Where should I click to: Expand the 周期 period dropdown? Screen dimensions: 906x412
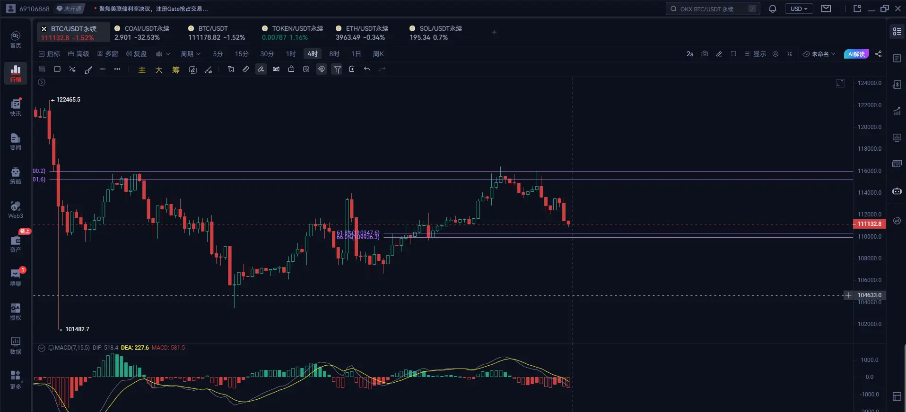point(191,54)
